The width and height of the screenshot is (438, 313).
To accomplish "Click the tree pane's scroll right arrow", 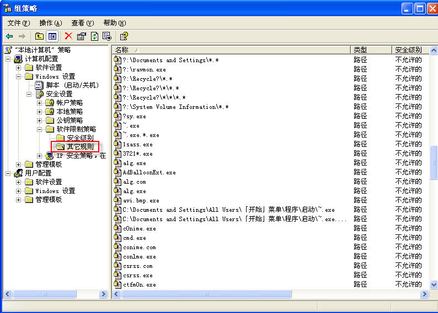I will point(103,294).
